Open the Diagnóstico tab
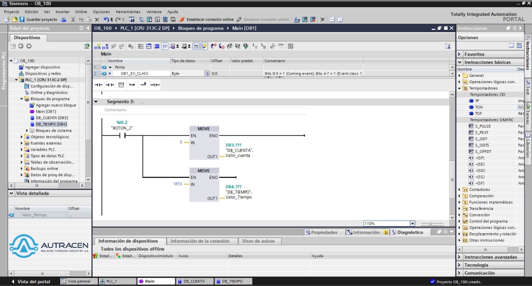Viewport: 532px width, 286px height. [407, 232]
